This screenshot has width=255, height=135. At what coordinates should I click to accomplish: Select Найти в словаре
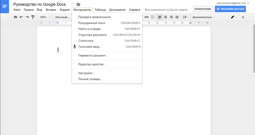107,29
